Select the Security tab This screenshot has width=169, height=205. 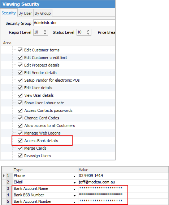9,13
